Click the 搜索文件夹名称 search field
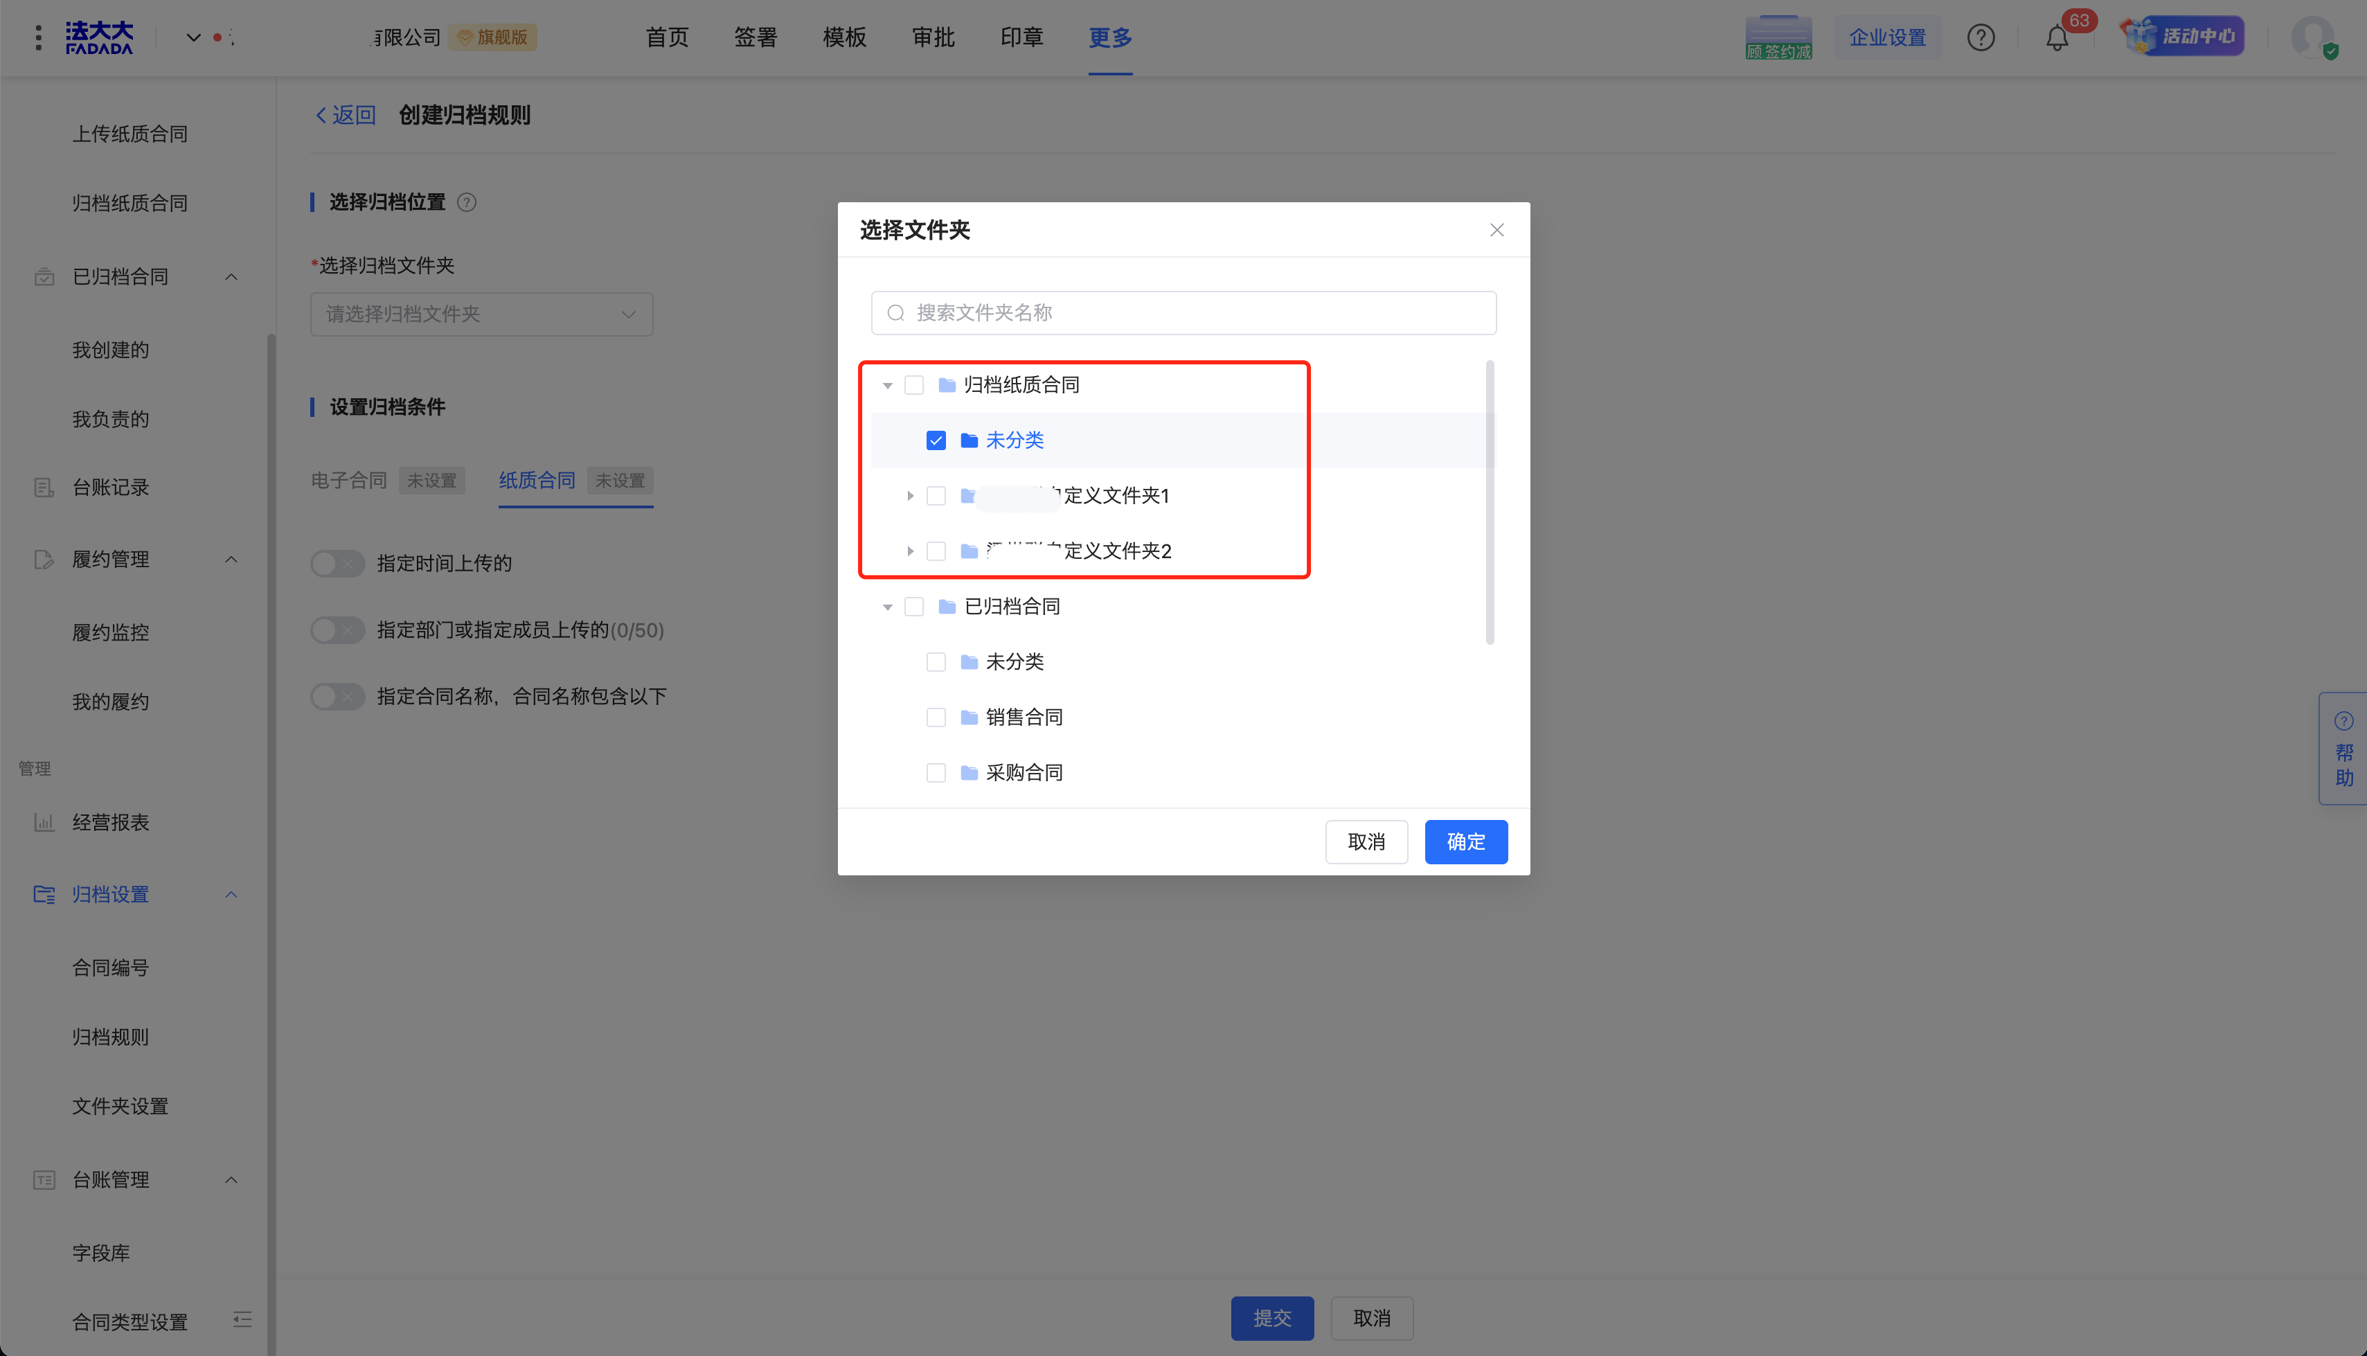The image size is (2367, 1356). (1183, 313)
